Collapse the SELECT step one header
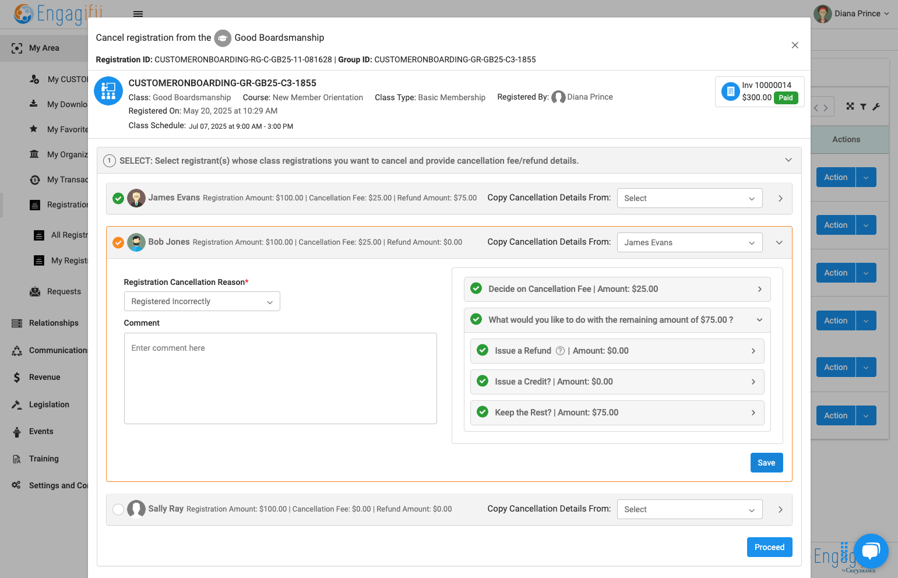Image resolution: width=898 pixels, height=578 pixels. click(x=449, y=160)
